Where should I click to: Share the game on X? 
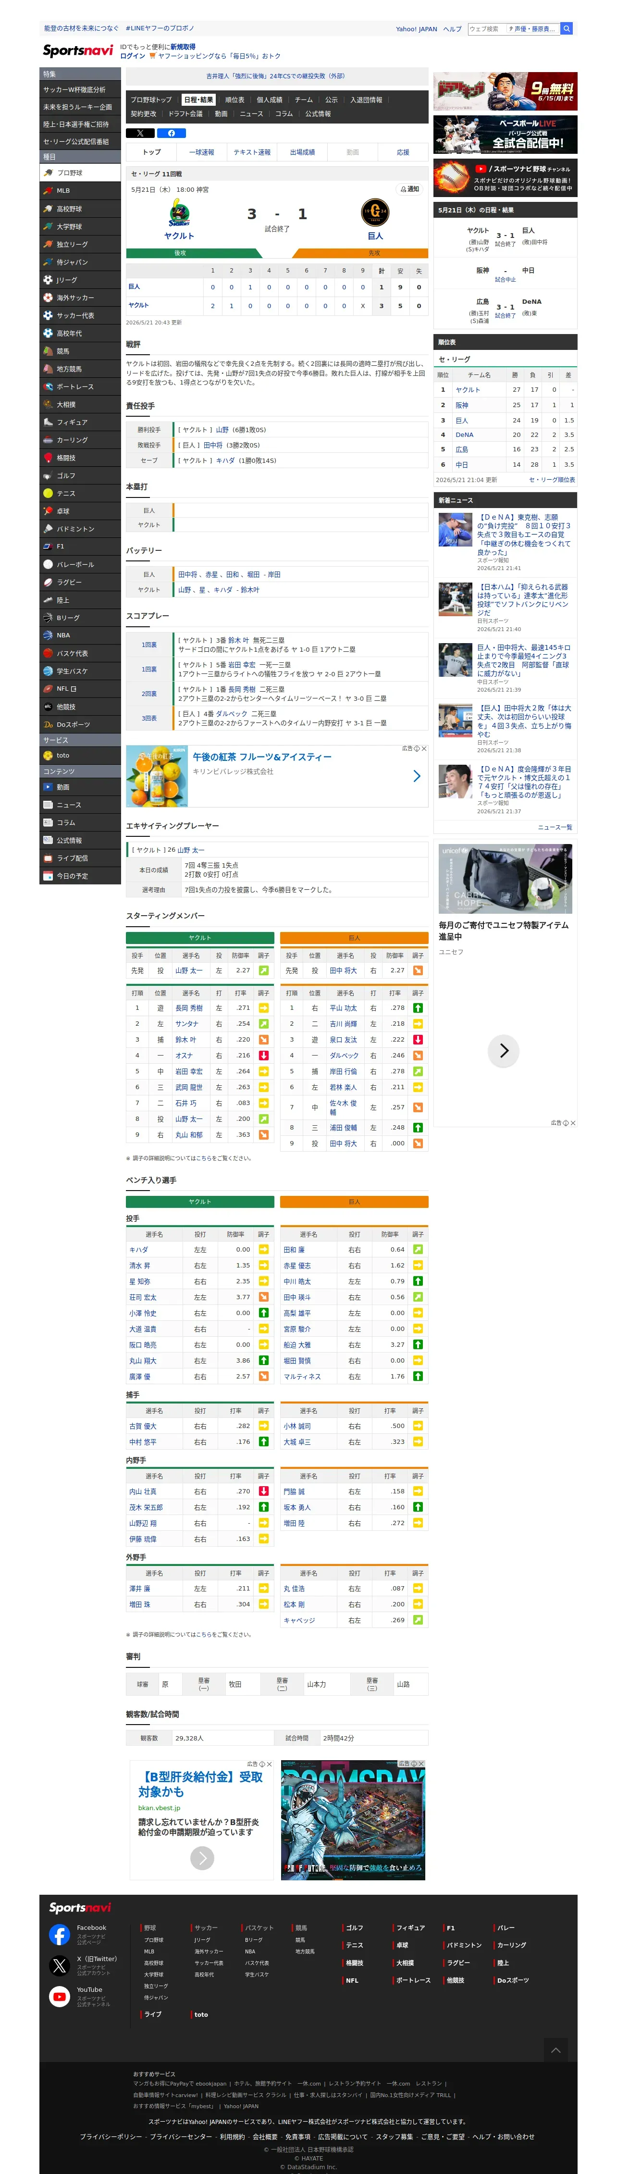pyautogui.click(x=140, y=133)
